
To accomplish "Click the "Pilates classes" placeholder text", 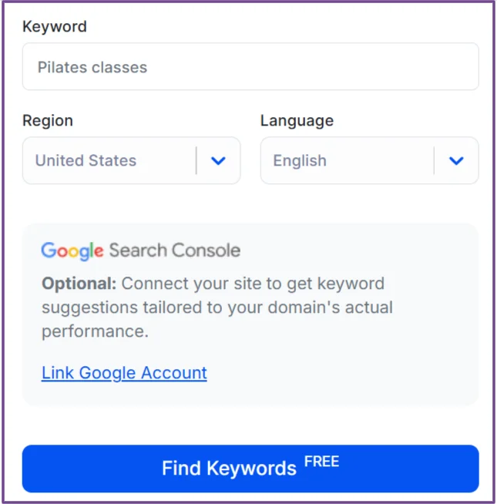I will point(92,67).
